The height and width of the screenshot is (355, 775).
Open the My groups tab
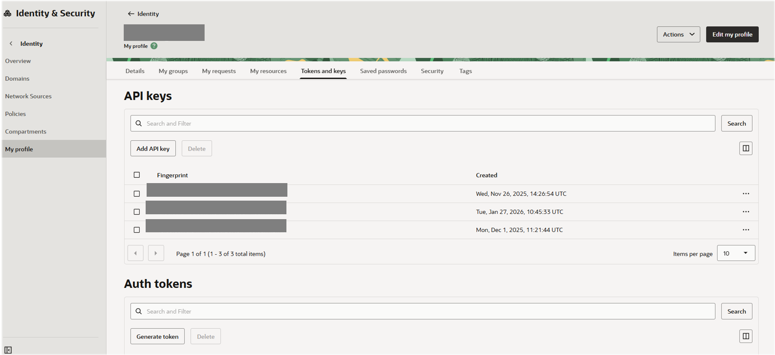pos(173,71)
